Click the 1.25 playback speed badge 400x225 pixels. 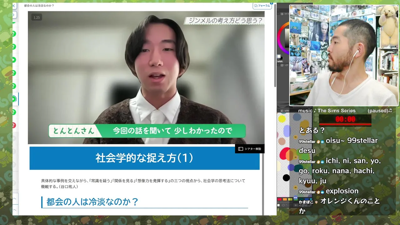coord(37,17)
